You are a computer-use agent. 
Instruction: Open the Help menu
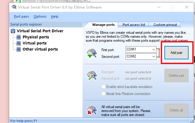click(x=55, y=16)
